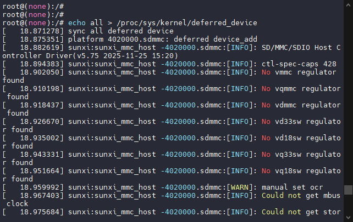The image size is (353, 222).
Task: Click the yellow WARN tag
Action: 244,187
